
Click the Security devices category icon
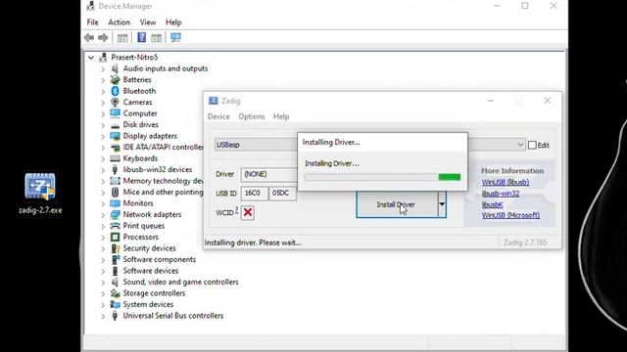(x=116, y=248)
